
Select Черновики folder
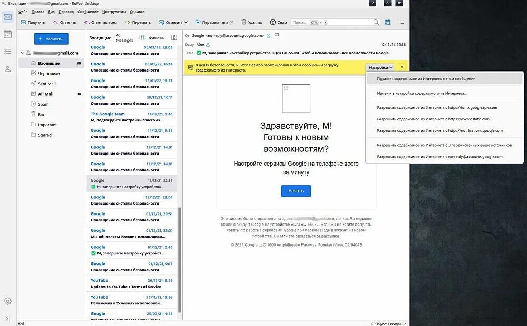pos(51,73)
